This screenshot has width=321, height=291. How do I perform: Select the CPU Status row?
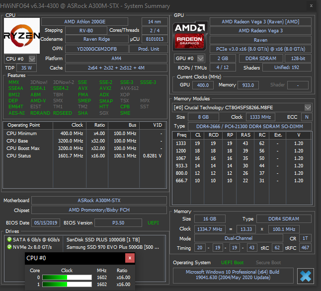(x=84, y=156)
